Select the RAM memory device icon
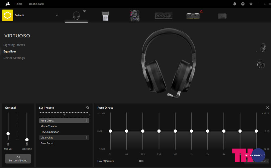The height and width of the screenshot is (168, 271). point(193,16)
